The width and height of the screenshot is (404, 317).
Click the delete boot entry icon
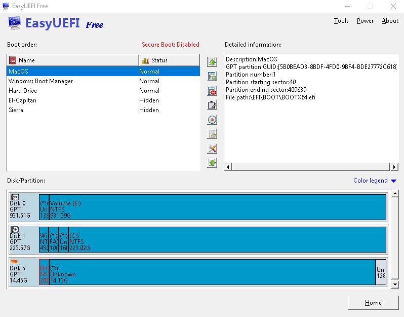click(212, 91)
